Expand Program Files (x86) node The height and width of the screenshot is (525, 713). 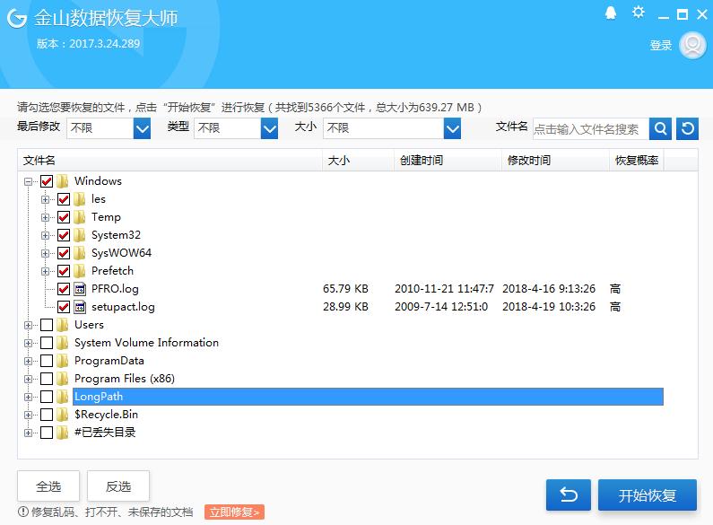point(28,379)
